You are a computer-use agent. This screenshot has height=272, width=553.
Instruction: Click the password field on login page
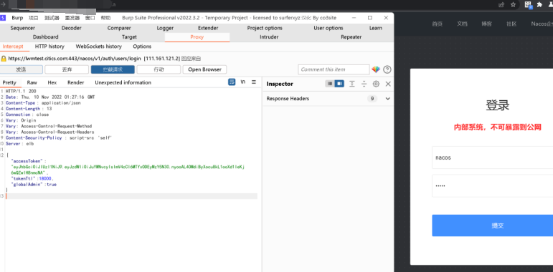[492, 185]
